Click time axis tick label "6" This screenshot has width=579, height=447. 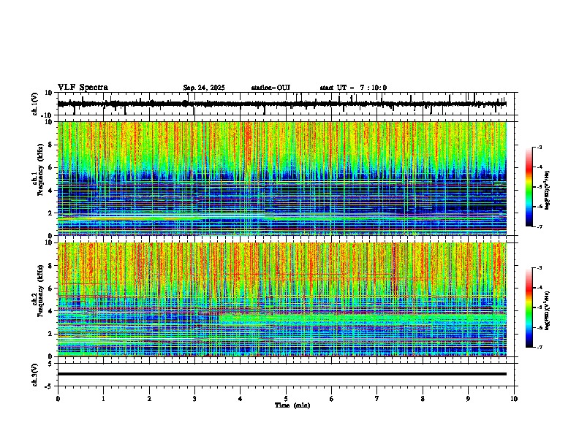332,399
